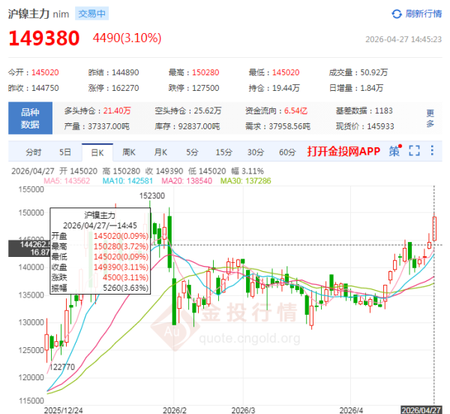Click the MA20: 138540 legend label
Screen dimensions: 450x414
click(187, 181)
